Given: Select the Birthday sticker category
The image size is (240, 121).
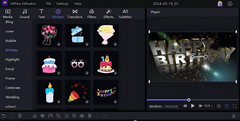Looking at the screenshot, I should 12,50.
